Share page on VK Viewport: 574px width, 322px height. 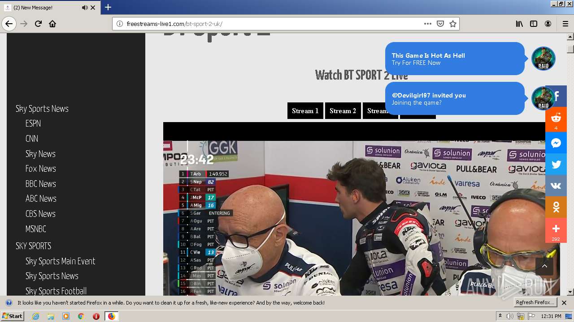tap(556, 186)
